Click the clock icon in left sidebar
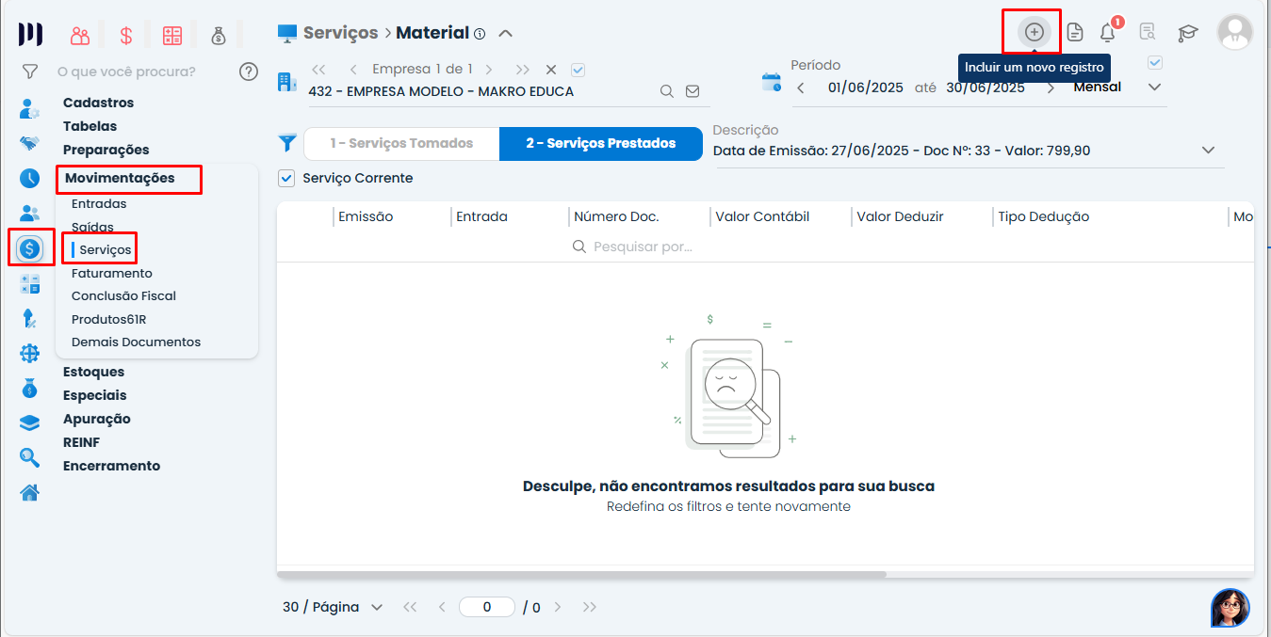The height and width of the screenshot is (637, 1271). 30,178
